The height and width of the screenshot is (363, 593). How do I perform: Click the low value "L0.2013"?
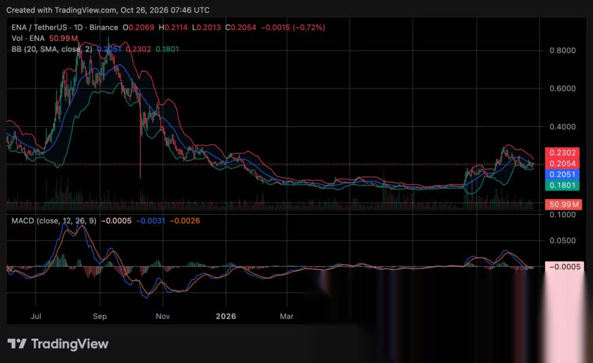click(x=206, y=28)
